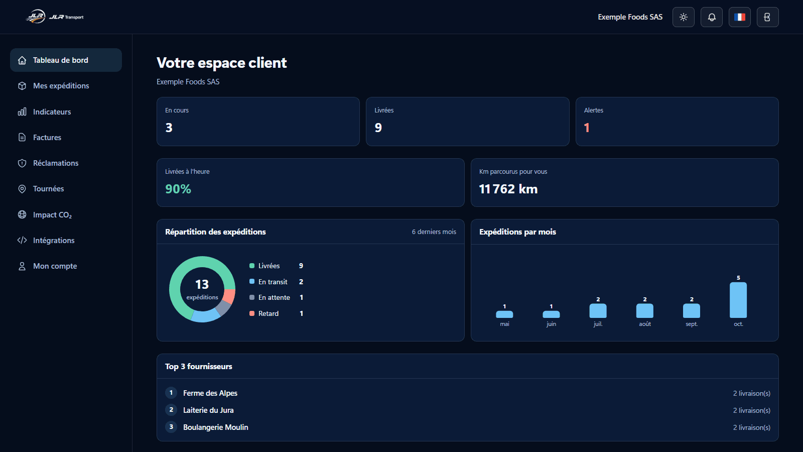This screenshot has width=803, height=452.
Task: Click the green Livrées legend swatch
Action: (252, 266)
